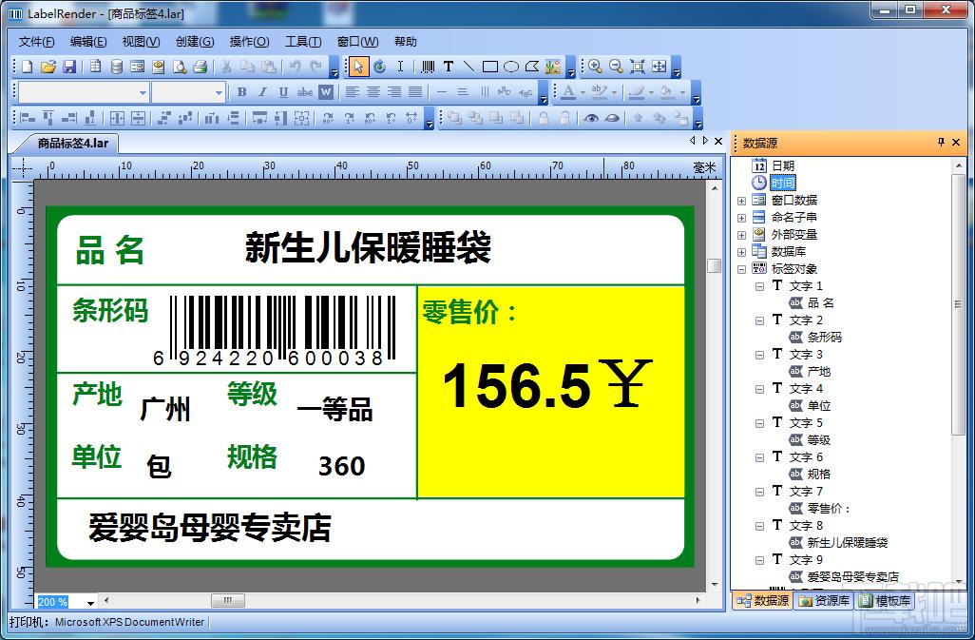Select the text cursor edit tool
This screenshot has height=640, width=975.
pos(400,67)
